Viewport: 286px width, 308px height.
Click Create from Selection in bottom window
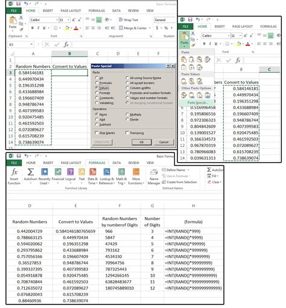point(179,182)
